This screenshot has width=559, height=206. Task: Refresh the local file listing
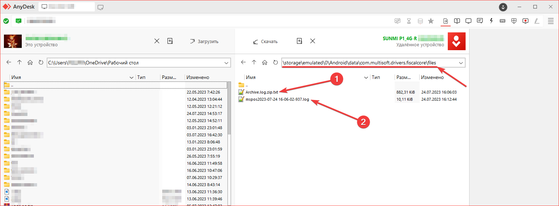[x=41, y=62]
